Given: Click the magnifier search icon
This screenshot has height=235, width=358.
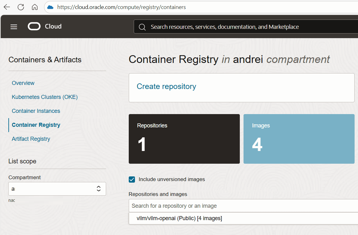Looking at the screenshot, I should (142, 27).
